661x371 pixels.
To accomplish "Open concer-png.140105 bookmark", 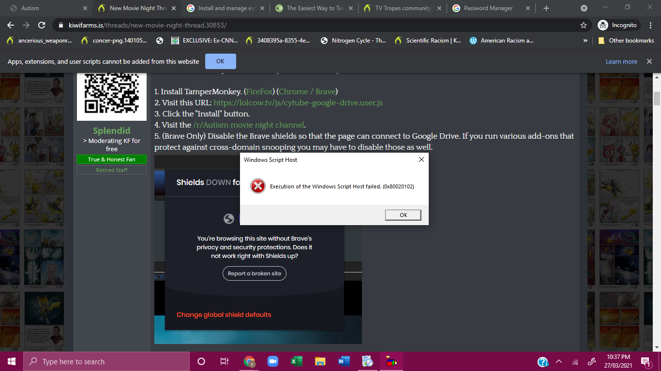I will point(114,41).
